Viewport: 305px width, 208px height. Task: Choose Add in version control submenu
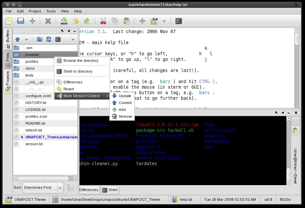click(122, 110)
